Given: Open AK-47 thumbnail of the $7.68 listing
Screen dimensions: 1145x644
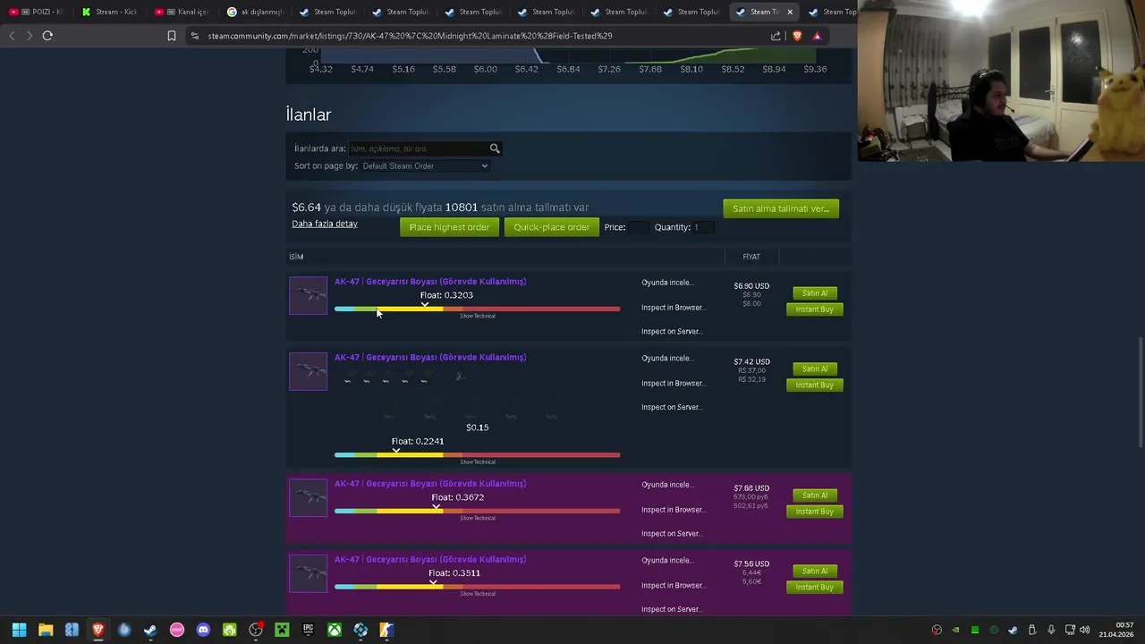Looking at the screenshot, I should (x=309, y=498).
